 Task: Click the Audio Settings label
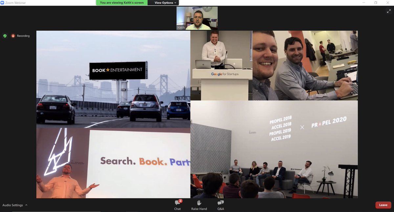[13, 205]
